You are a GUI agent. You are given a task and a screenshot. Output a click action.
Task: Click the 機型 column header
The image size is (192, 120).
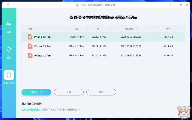[x=77, y=29]
